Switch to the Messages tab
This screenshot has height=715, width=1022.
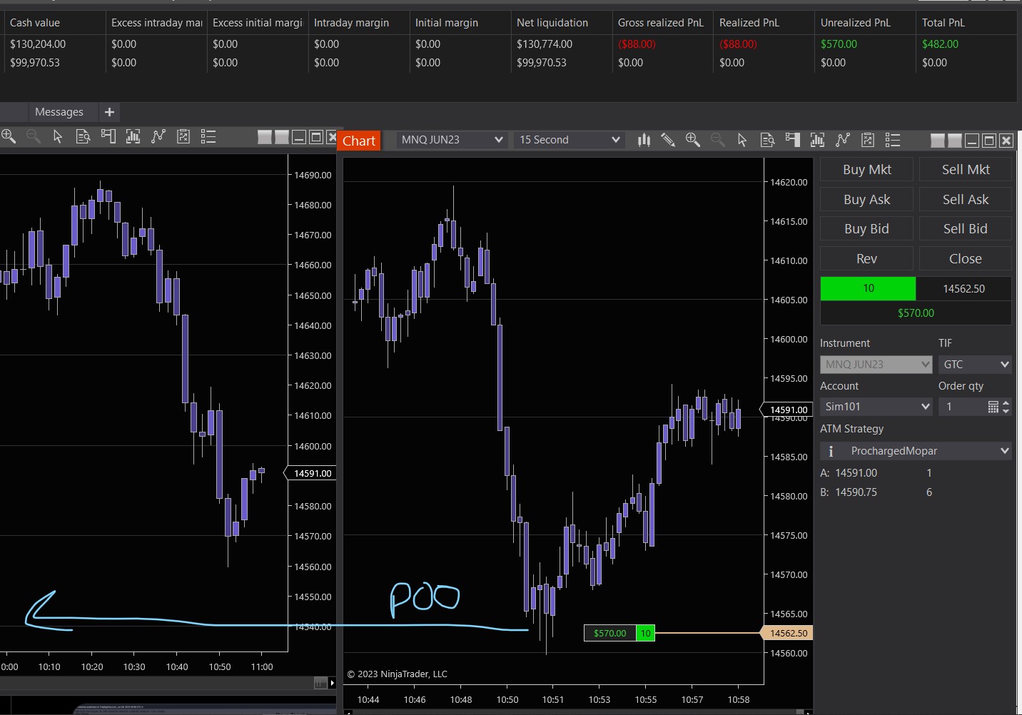coord(59,112)
